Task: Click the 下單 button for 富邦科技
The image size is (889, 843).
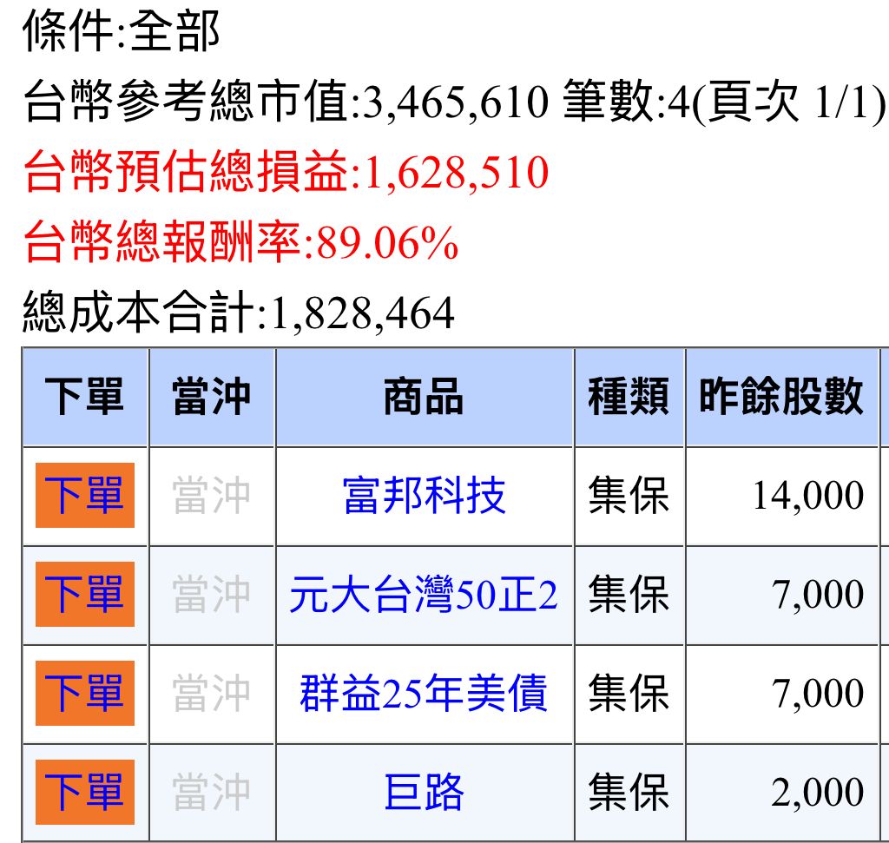Action: 84,496
